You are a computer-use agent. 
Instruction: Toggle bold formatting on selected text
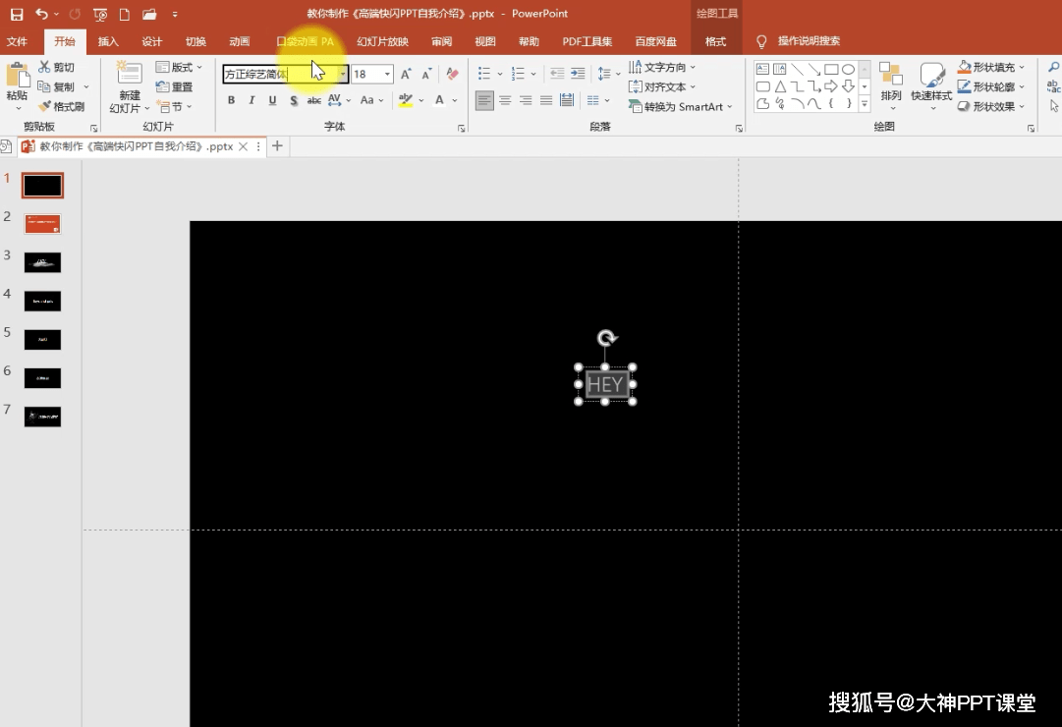point(232,100)
